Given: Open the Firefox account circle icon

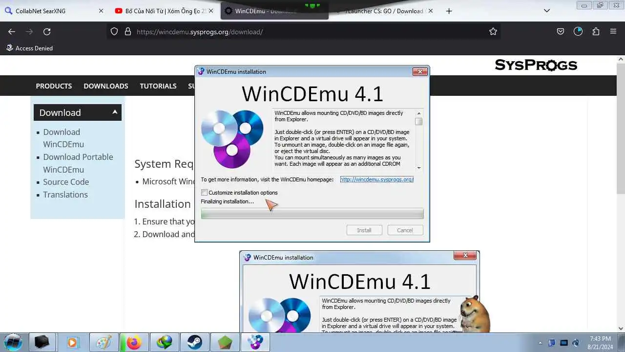Looking at the screenshot, I should 578,31.
